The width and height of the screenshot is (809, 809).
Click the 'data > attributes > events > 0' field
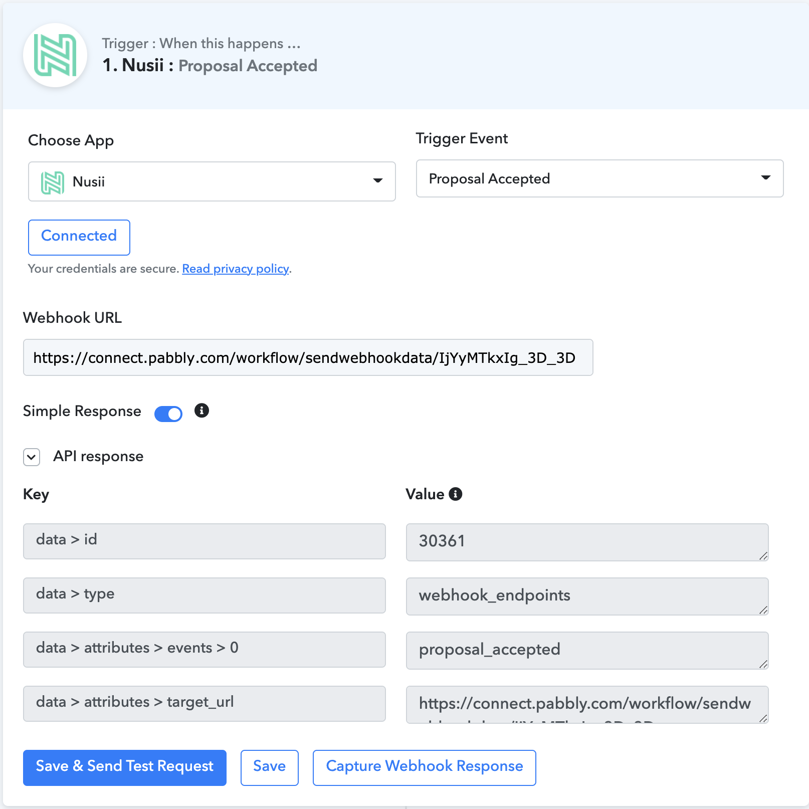[x=205, y=650]
